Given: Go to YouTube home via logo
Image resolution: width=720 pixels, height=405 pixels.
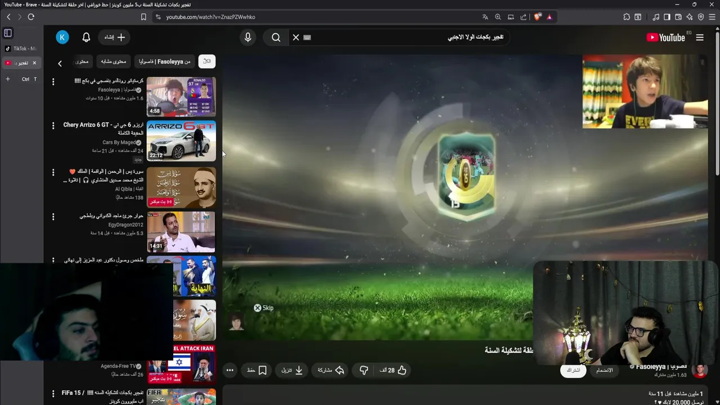Looking at the screenshot, I should click(x=666, y=37).
